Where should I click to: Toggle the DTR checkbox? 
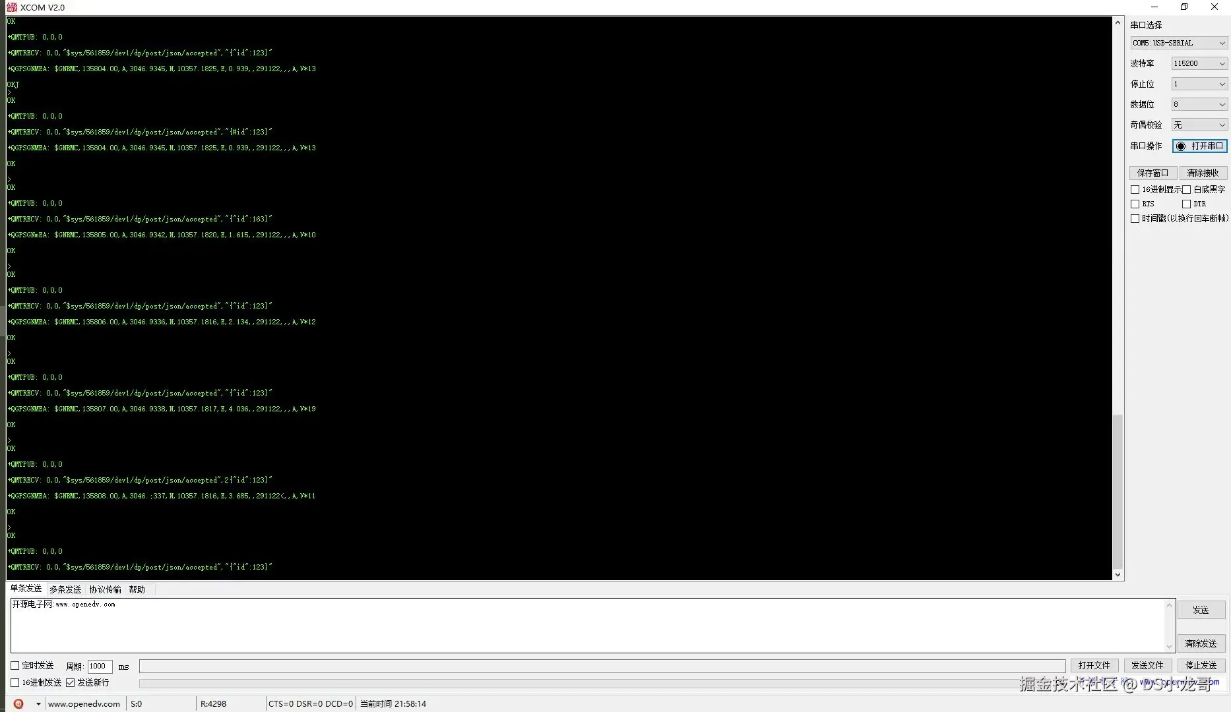[x=1187, y=204]
